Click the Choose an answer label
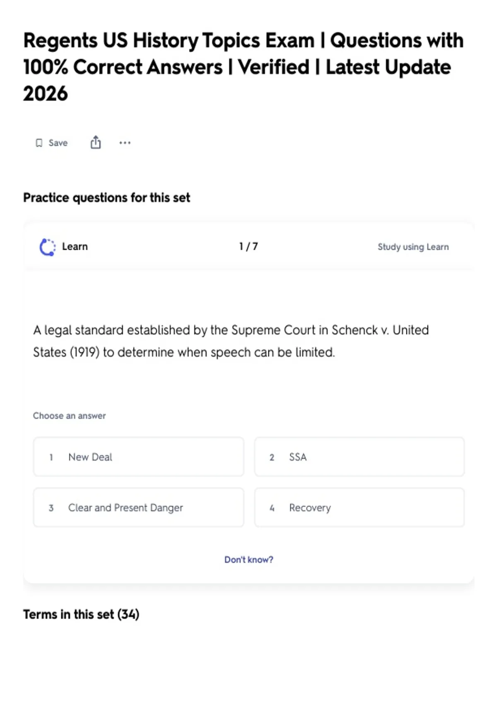The height and width of the screenshot is (704, 497). 69,415
